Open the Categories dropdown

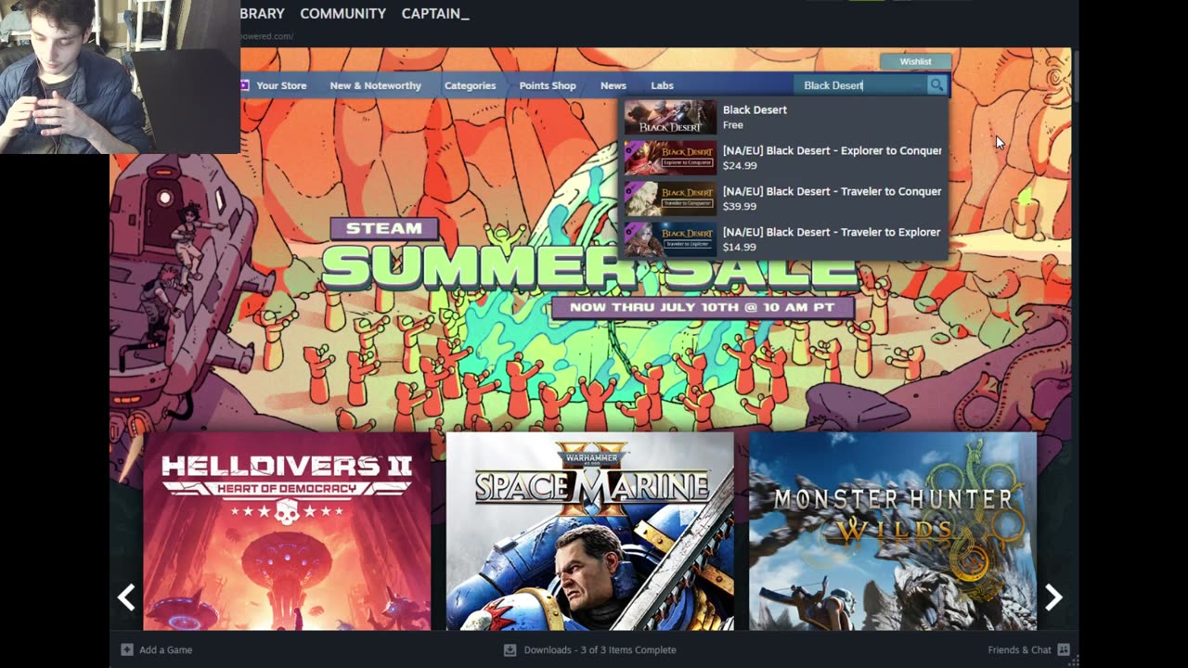point(470,85)
